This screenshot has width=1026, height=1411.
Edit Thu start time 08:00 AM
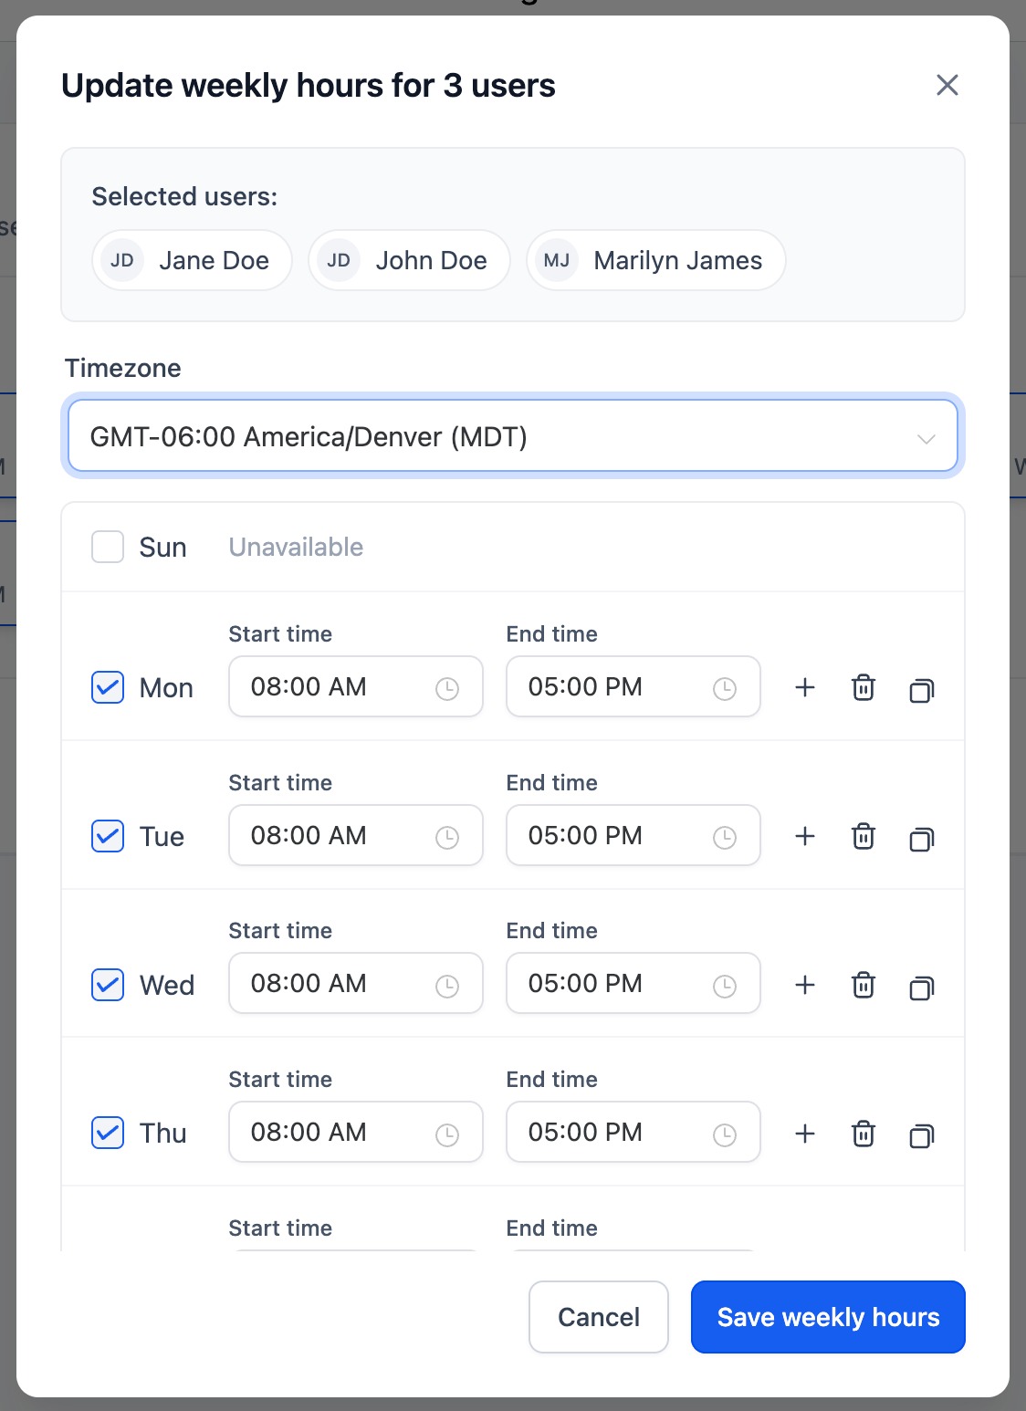(x=356, y=1132)
